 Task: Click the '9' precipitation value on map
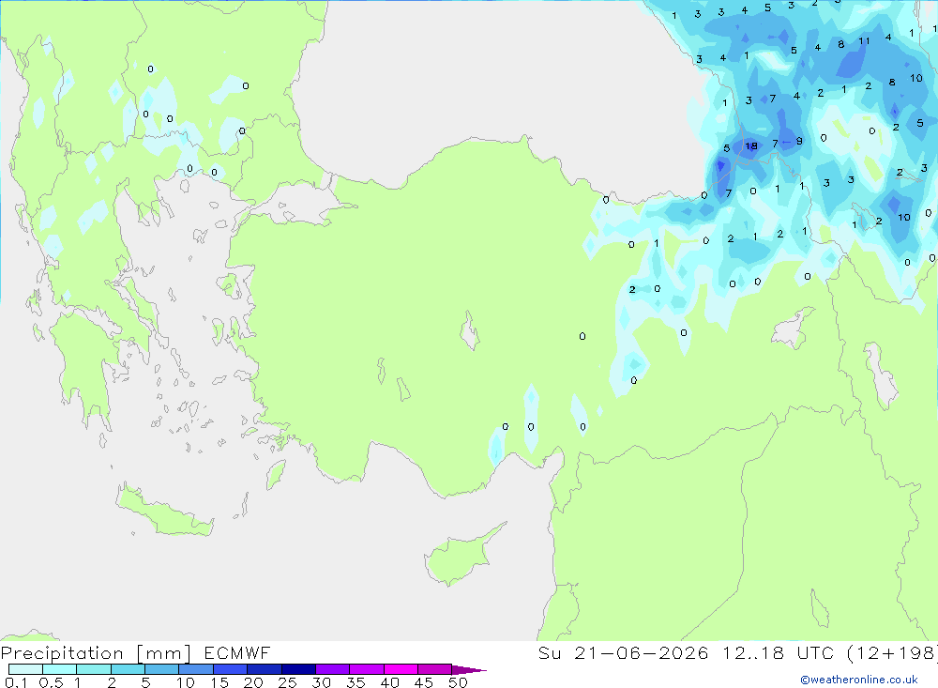799,142
